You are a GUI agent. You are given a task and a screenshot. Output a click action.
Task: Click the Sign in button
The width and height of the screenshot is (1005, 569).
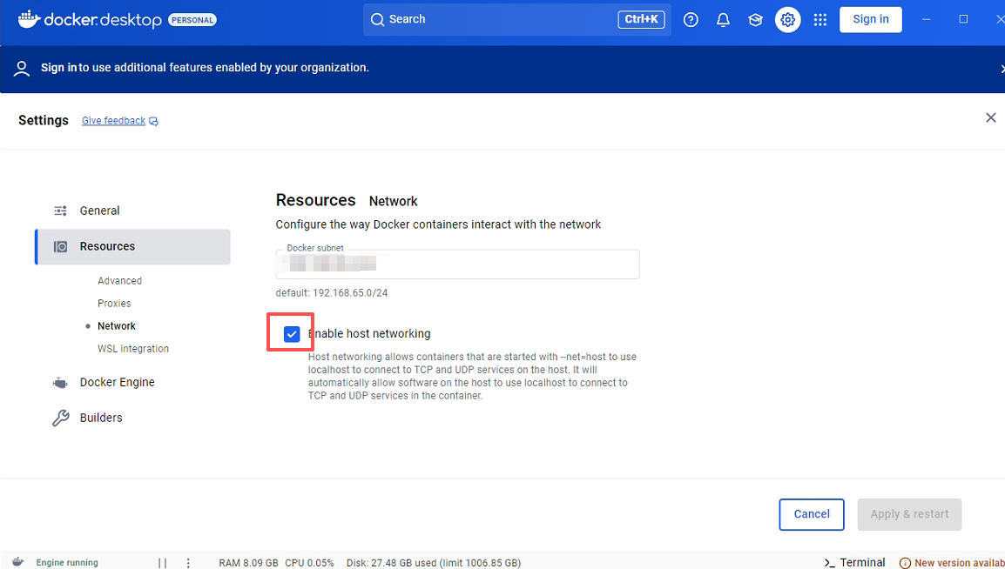(870, 19)
